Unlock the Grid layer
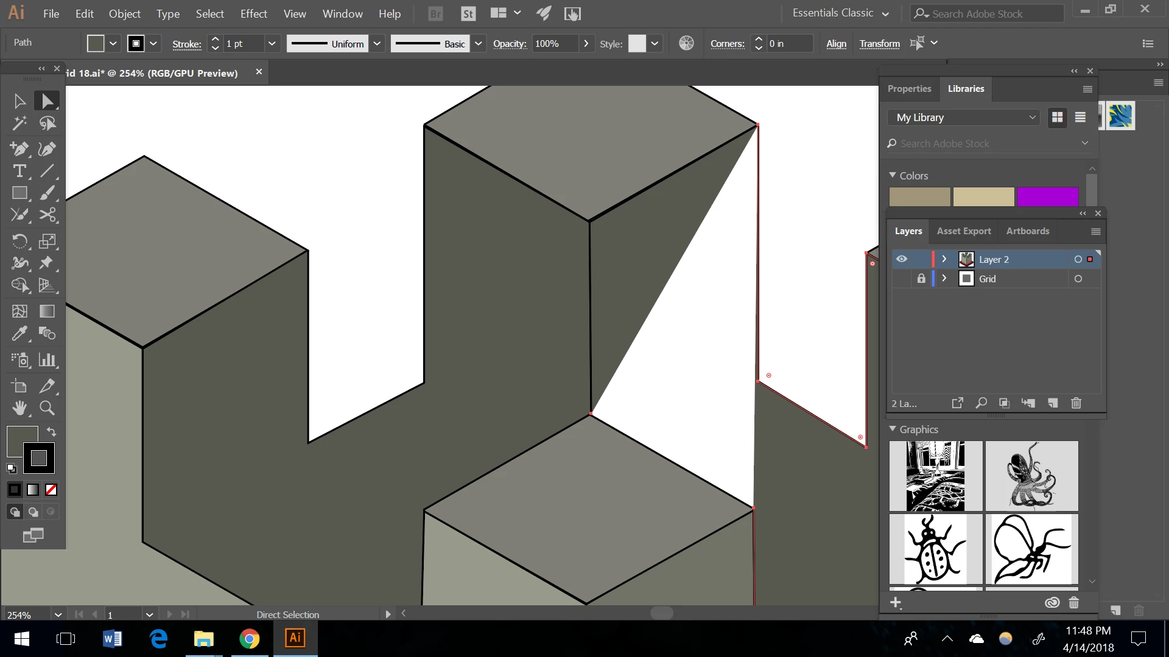Screen dimensions: 1169x657 [921, 279]
